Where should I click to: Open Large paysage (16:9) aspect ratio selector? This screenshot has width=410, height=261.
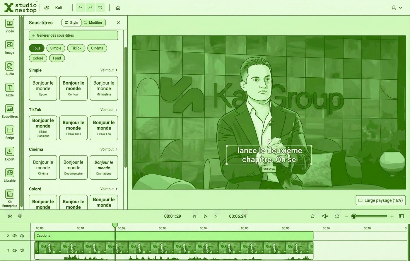tap(380, 200)
